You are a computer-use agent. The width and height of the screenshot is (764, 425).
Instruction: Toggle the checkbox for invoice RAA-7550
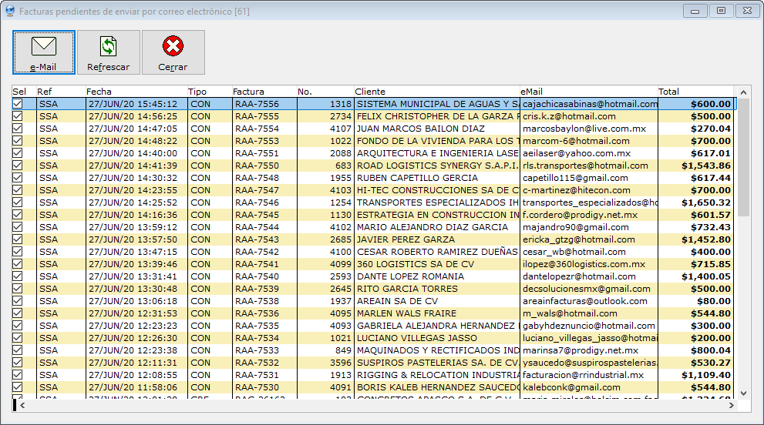(18, 166)
